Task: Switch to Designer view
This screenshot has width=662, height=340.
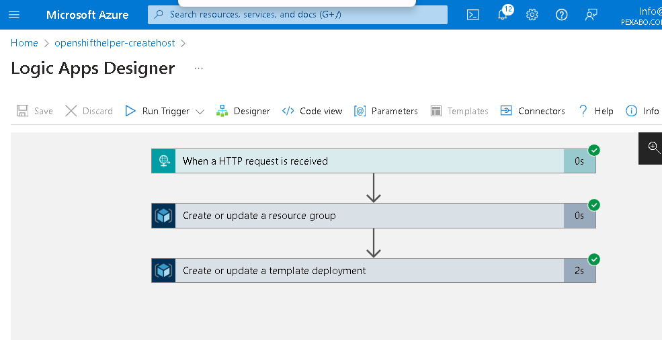Action: pyautogui.click(x=243, y=111)
